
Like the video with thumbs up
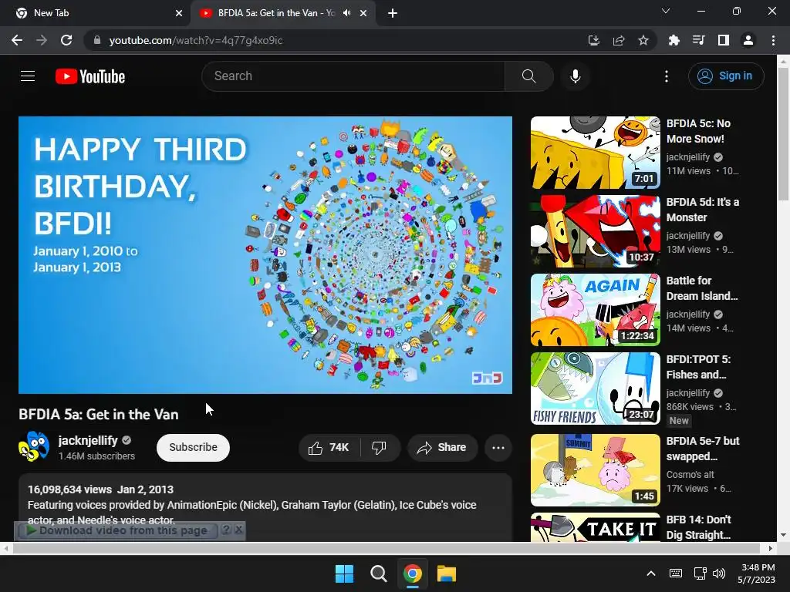click(329, 448)
